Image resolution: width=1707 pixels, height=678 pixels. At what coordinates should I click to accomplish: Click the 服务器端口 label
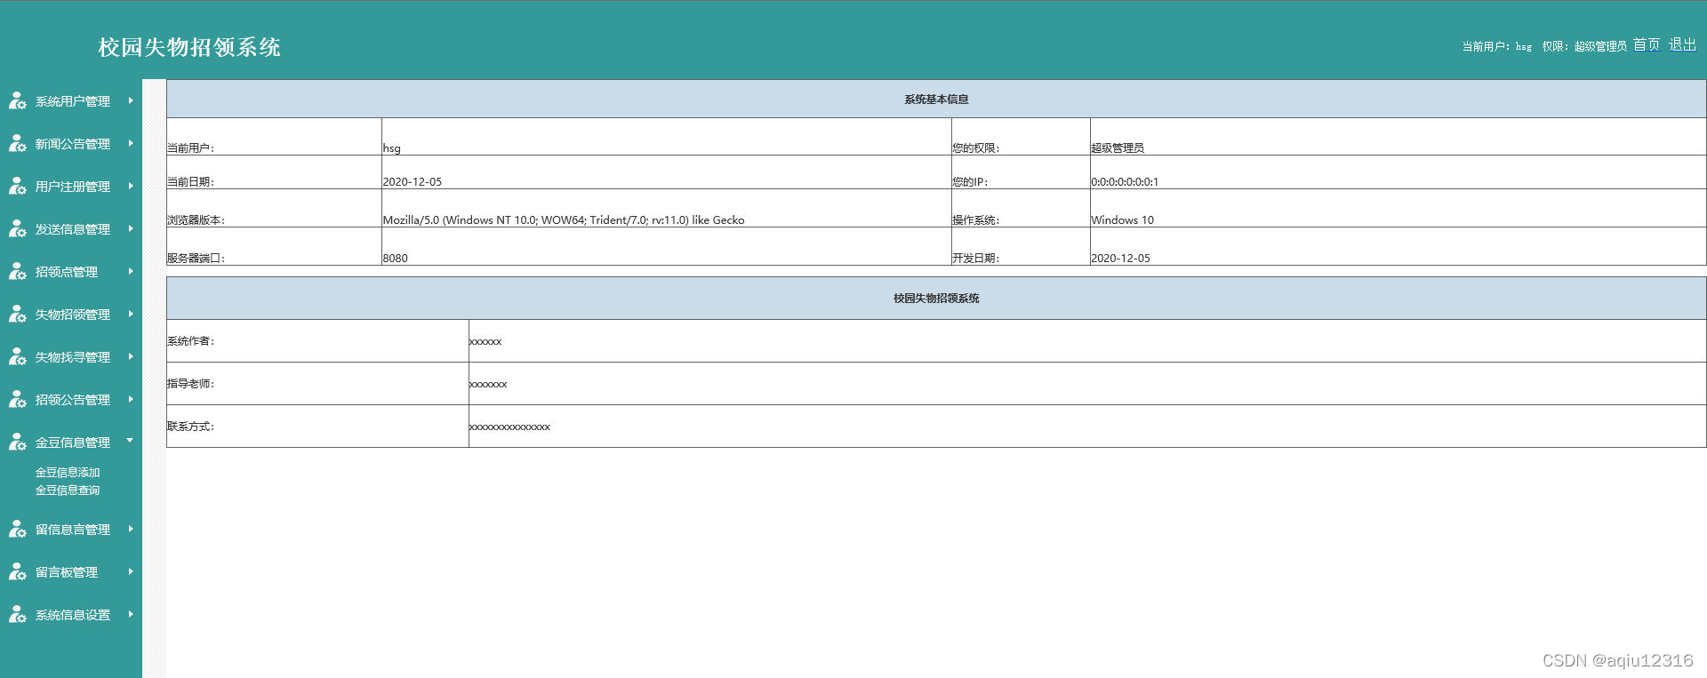(x=196, y=259)
